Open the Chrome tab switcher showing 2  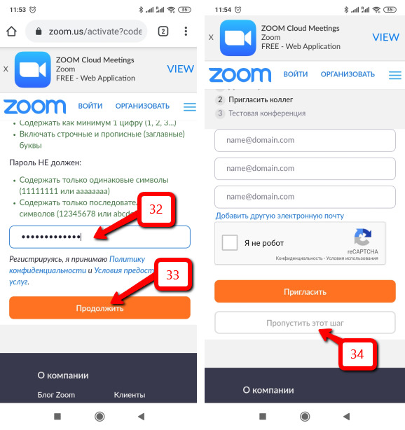click(x=163, y=32)
